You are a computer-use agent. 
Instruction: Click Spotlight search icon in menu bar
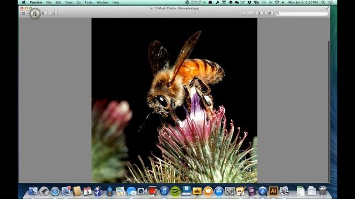[323, 2]
